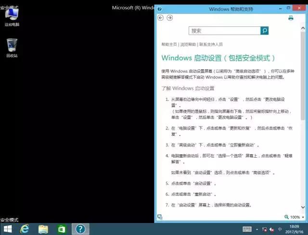Print the current help topic
Screen dimensions: 308x235
pyautogui.click(x=291, y=18)
